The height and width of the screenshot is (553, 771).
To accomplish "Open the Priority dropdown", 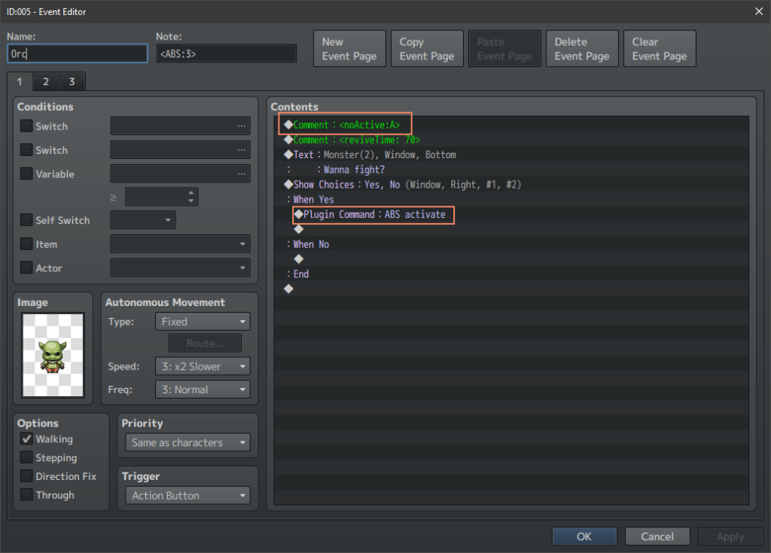I will tap(187, 442).
